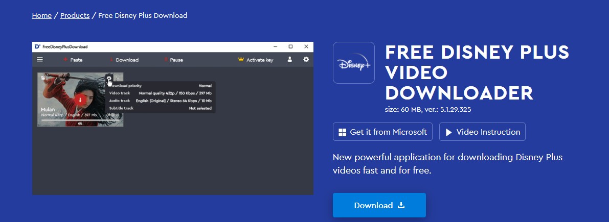Image resolution: width=609 pixels, height=222 pixels.
Task: Close the FreeDisneyPlusDownload window
Action: [306, 46]
